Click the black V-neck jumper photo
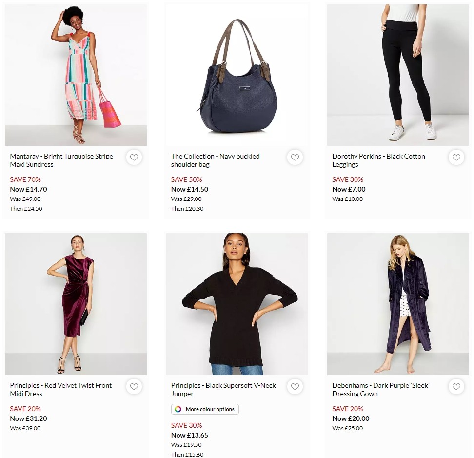This screenshot has width=474, height=458. 237,304
